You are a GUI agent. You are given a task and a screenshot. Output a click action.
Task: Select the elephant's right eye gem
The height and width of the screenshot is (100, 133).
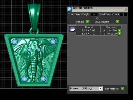(x=39, y=50)
